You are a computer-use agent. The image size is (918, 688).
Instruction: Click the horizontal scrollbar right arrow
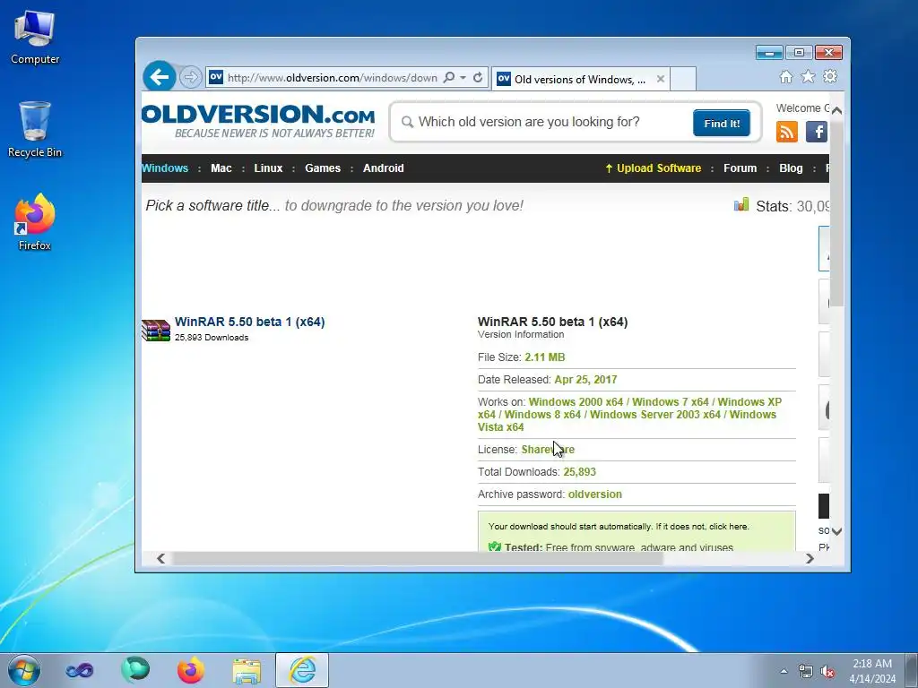click(x=810, y=559)
